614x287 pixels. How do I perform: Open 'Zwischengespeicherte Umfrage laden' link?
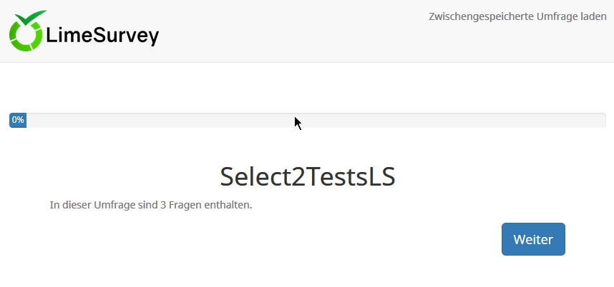(517, 16)
